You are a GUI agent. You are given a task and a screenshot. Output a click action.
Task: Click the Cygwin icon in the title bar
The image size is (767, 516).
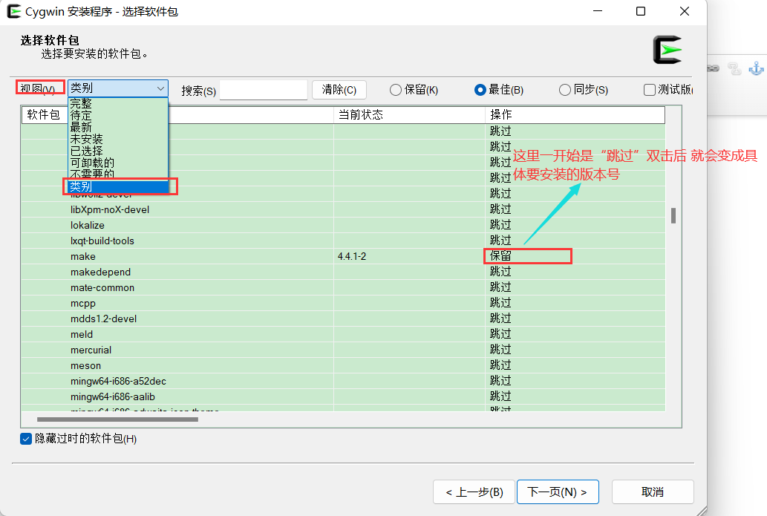13,11
